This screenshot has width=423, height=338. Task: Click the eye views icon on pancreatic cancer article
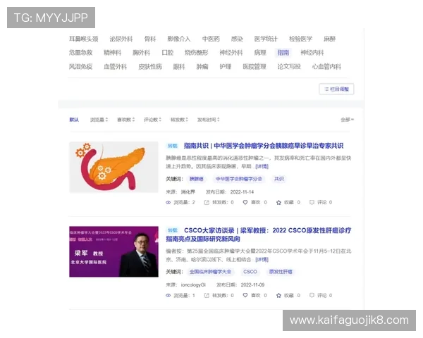click(168, 202)
